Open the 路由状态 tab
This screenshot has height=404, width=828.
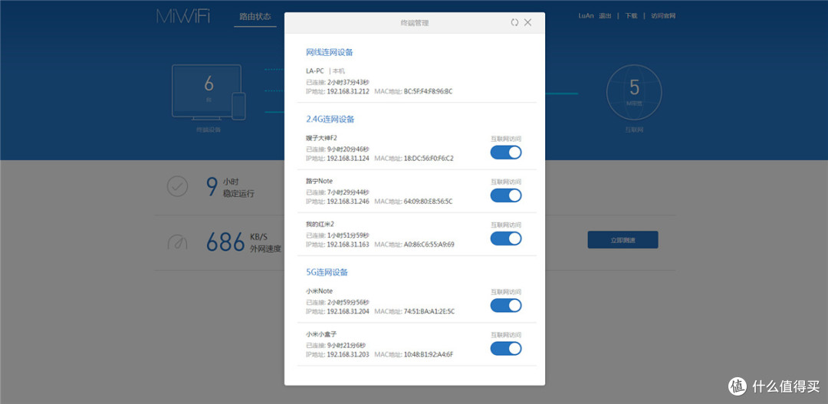255,16
